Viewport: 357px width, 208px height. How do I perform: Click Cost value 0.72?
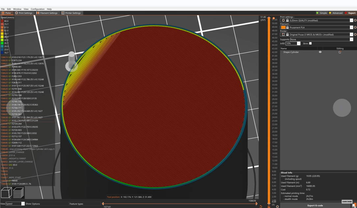308,190
